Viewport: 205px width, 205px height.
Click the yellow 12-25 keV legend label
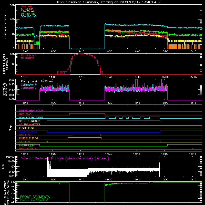click(x=28, y=11)
